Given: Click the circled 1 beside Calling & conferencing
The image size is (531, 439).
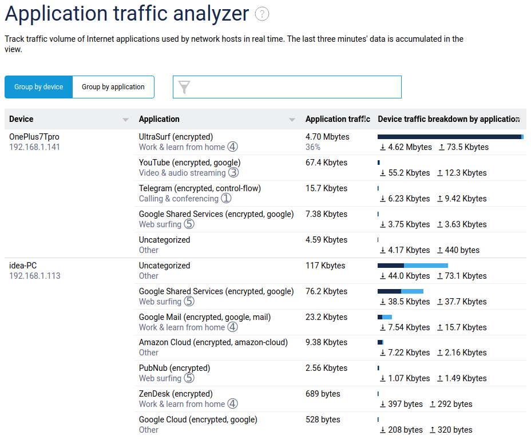Looking at the screenshot, I should 227,199.
